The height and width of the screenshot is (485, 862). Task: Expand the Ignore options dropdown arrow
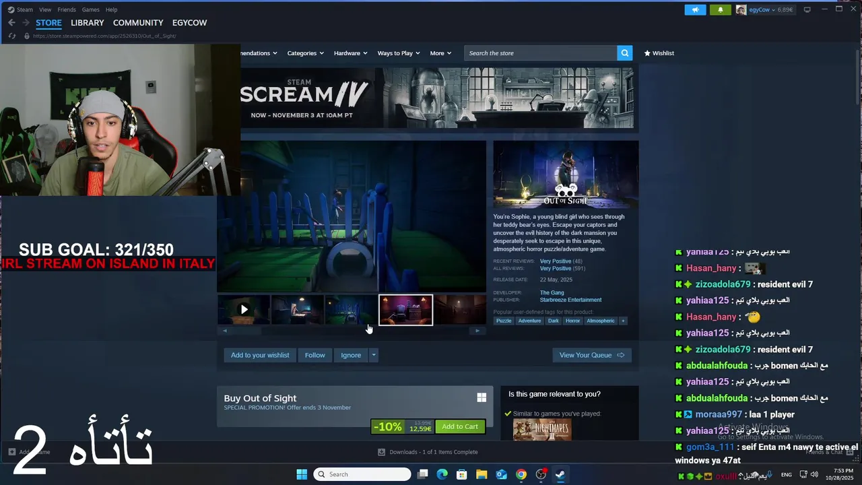[374, 355]
